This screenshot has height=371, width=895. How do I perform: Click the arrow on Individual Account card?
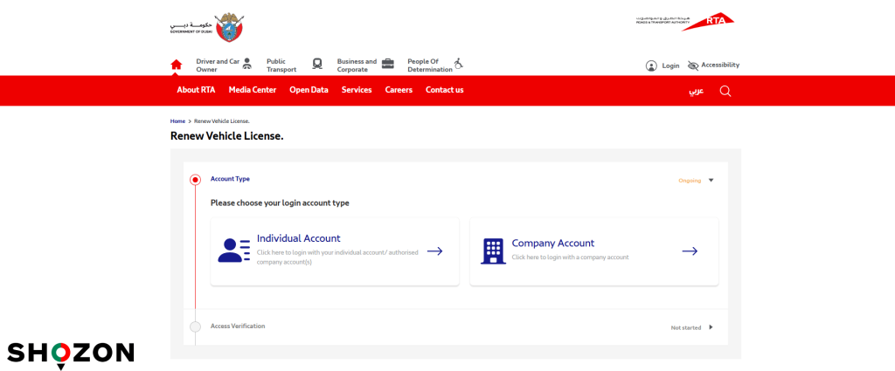point(434,251)
